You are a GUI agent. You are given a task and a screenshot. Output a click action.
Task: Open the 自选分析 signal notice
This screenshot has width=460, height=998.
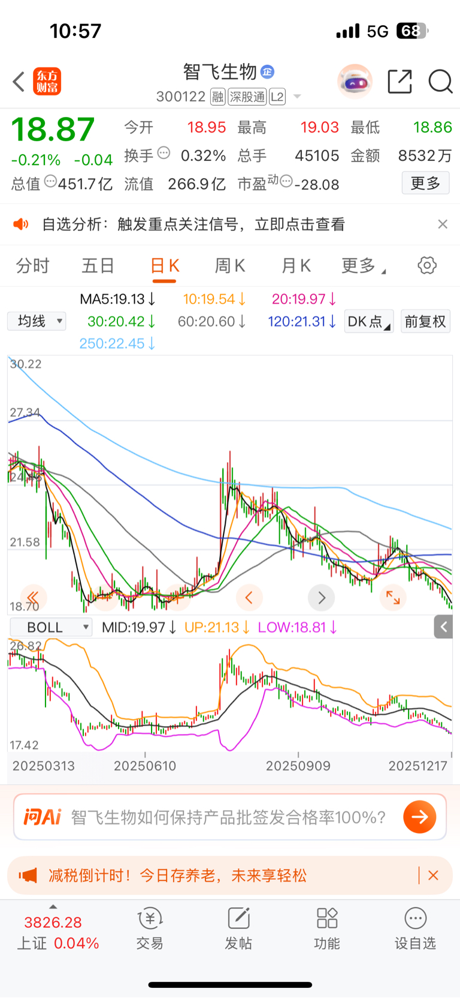193,224
